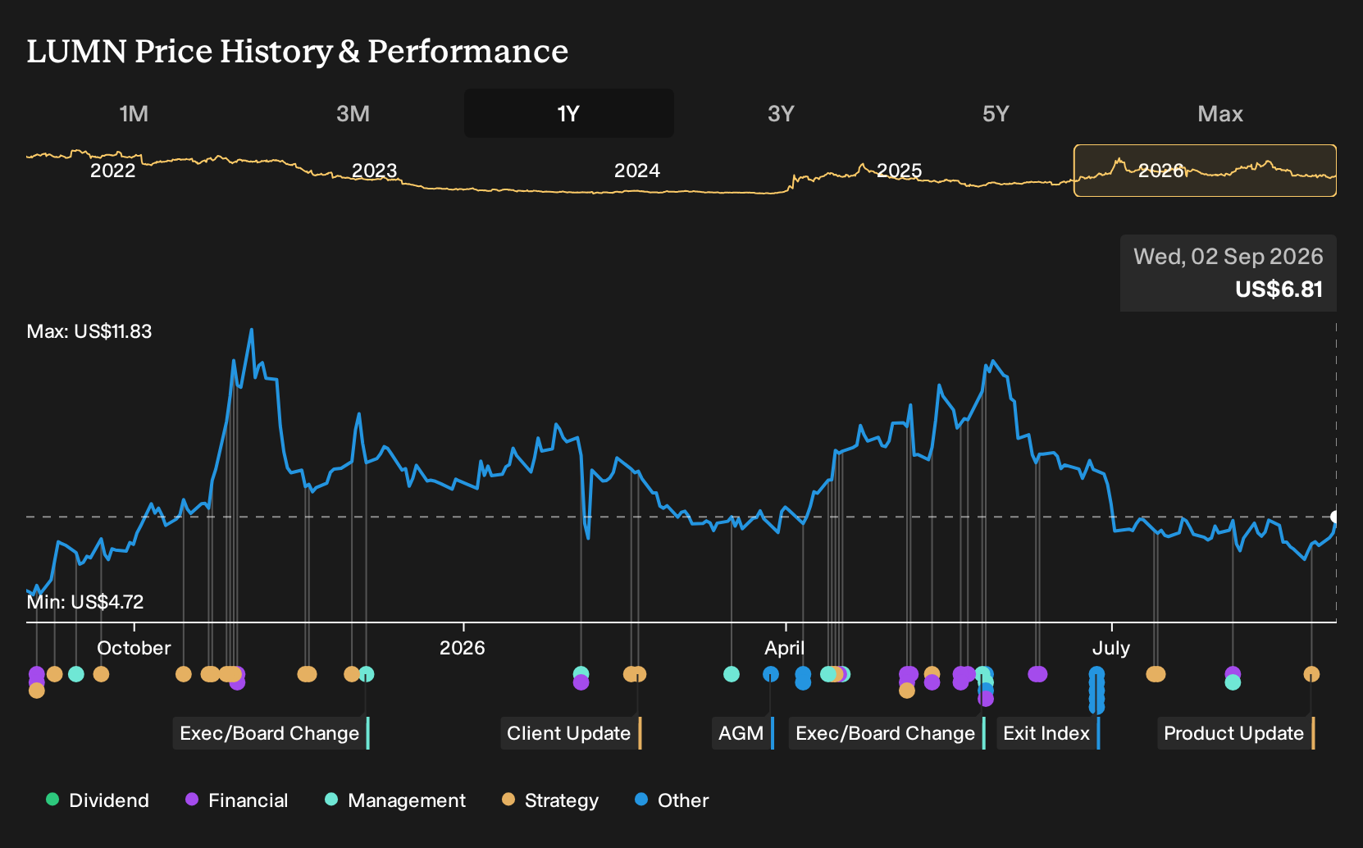Image resolution: width=1363 pixels, height=848 pixels.
Task: Click the 2024 year in the overview chart
Action: click(637, 171)
